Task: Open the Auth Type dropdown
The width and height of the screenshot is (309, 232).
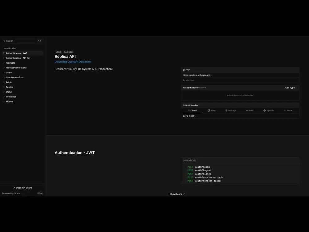Action: click(291, 88)
